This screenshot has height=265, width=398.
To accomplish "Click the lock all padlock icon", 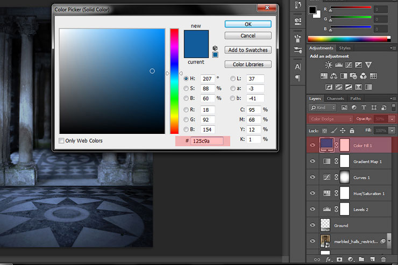I will coord(352,131).
